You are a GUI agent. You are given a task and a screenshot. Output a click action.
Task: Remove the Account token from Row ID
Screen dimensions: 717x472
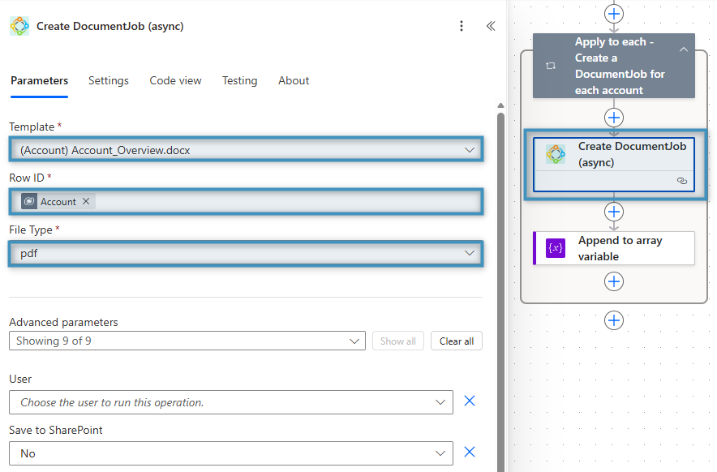(x=86, y=201)
